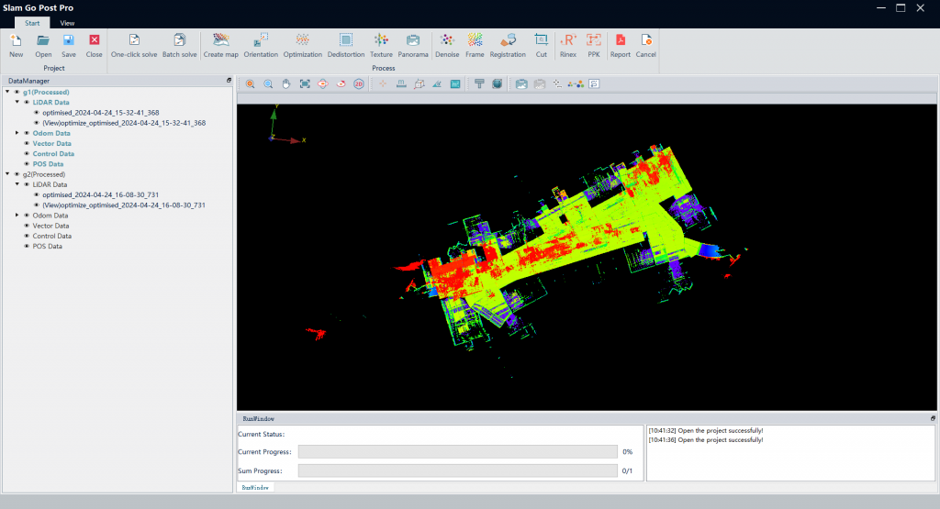This screenshot has width=940, height=509.
Task: Switch viewer to 2D mode
Action: pyautogui.click(x=359, y=83)
